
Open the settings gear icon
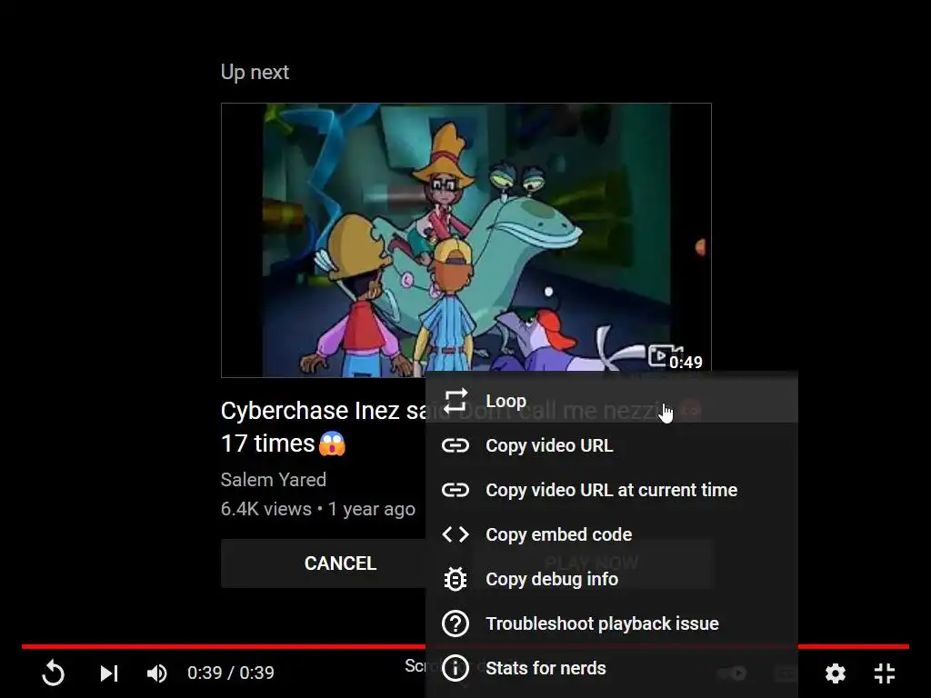[836, 673]
